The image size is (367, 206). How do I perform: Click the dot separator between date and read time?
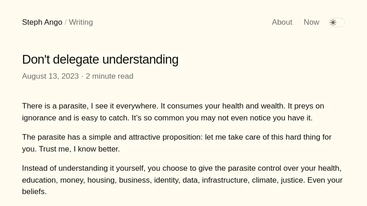(x=82, y=76)
